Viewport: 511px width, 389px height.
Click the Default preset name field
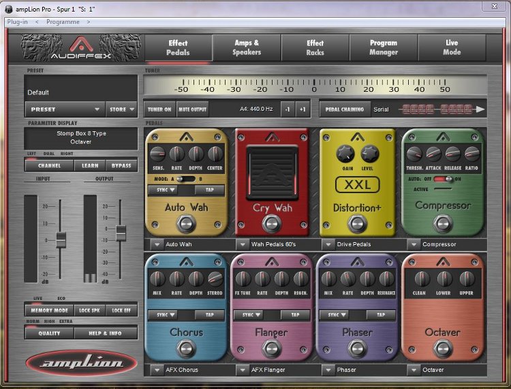pos(81,88)
